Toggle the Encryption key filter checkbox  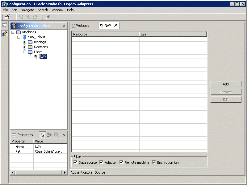[x=154, y=162]
